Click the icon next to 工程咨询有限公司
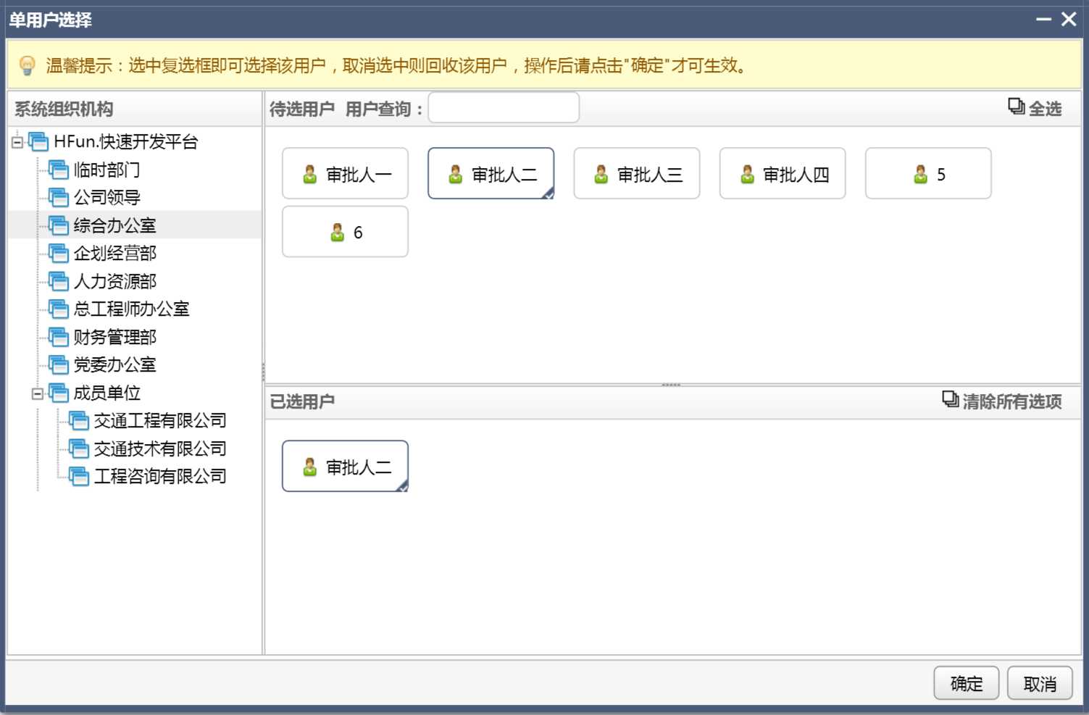Viewport: 1089px width, 715px height. pyautogui.click(x=78, y=476)
